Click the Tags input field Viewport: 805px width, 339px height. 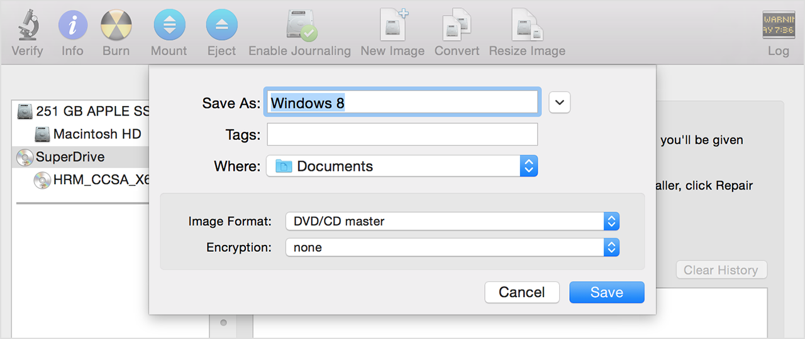click(x=402, y=134)
